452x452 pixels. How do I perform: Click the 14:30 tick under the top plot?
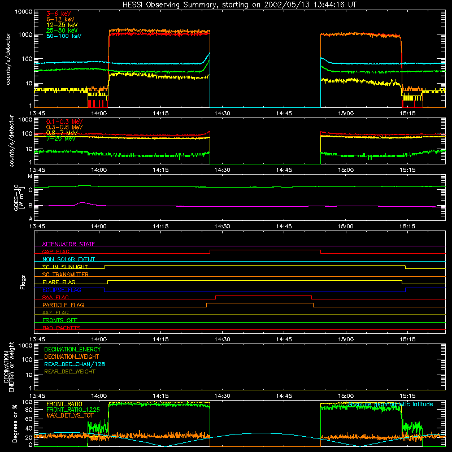[x=222, y=114]
